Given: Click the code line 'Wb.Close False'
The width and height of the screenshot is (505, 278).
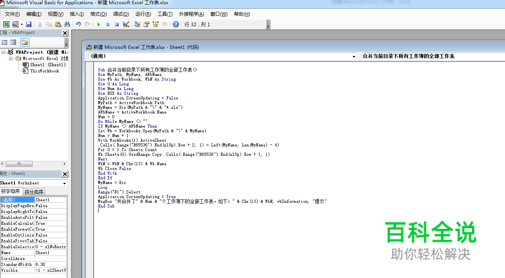Looking at the screenshot, I should (114, 168).
